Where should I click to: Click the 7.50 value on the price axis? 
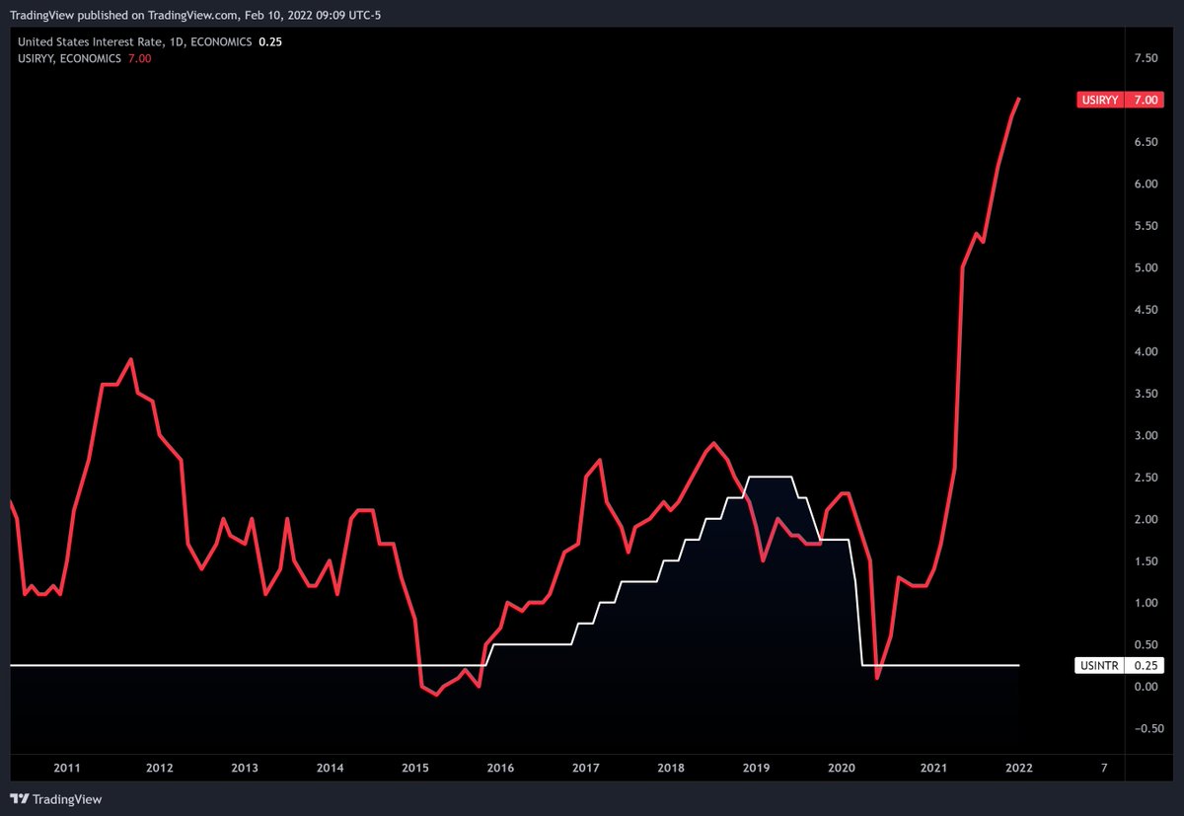(x=1146, y=59)
